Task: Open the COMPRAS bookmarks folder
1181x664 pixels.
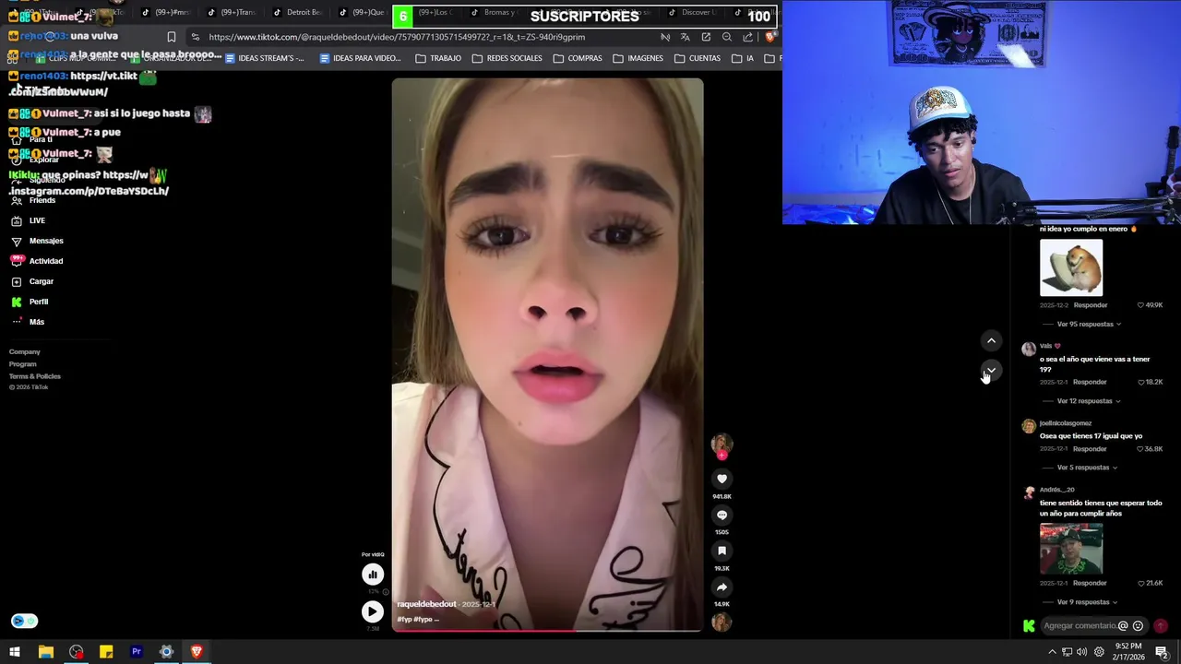Action: [x=578, y=58]
